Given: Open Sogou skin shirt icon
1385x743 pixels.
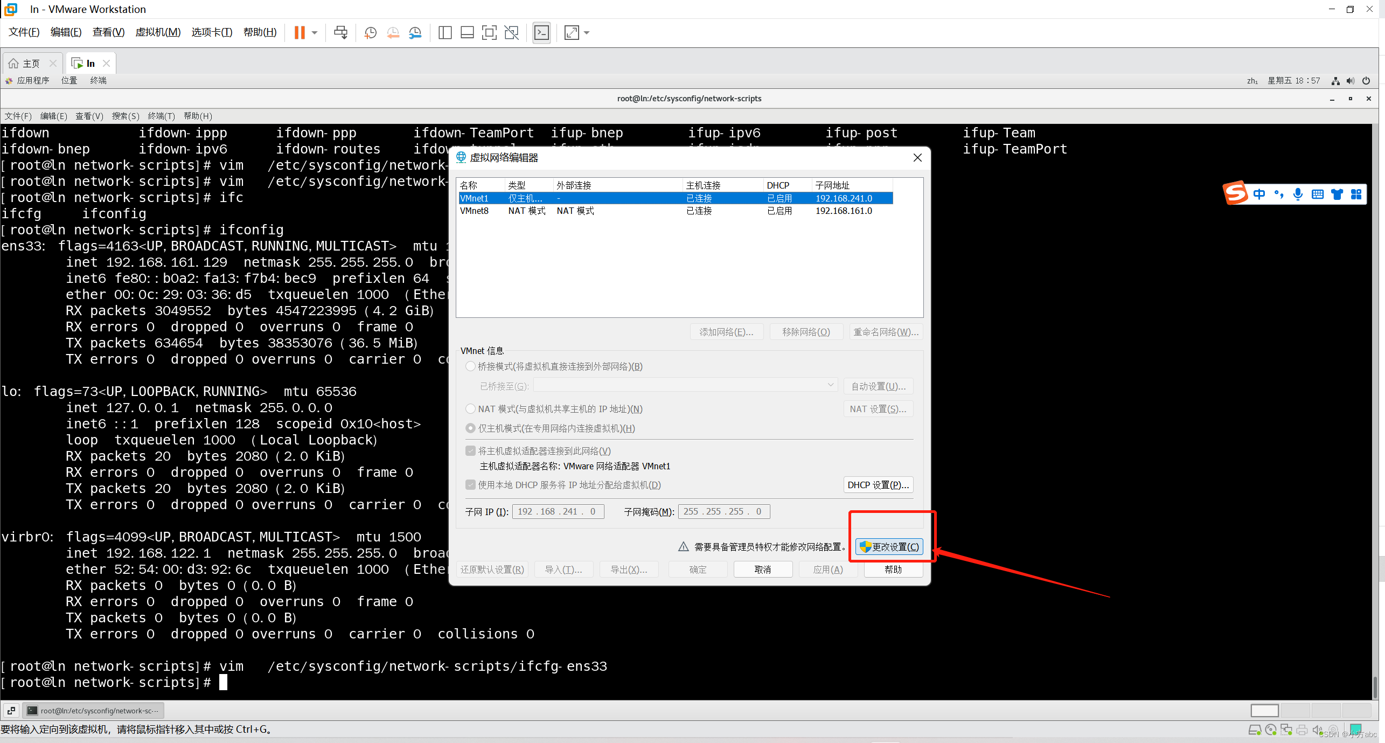Looking at the screenshot, I should tap(1337, 194).
